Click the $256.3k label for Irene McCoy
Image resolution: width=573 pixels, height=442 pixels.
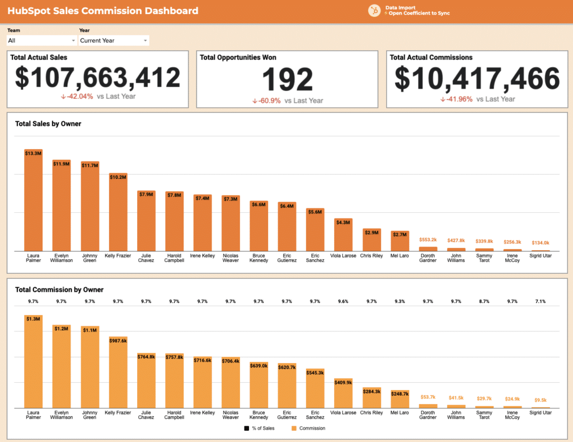click(513, 242)
